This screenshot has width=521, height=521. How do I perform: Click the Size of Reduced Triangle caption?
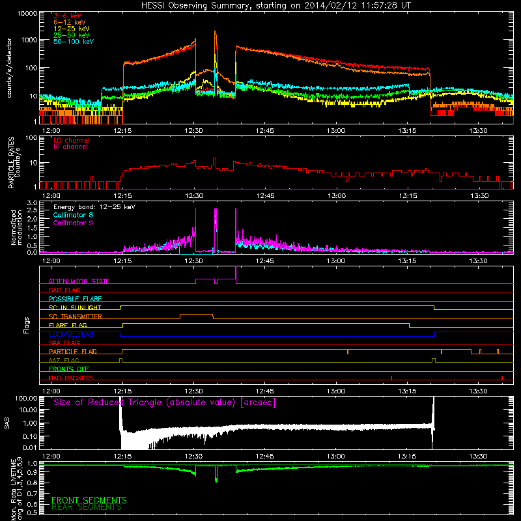click(x=165, y=402)
